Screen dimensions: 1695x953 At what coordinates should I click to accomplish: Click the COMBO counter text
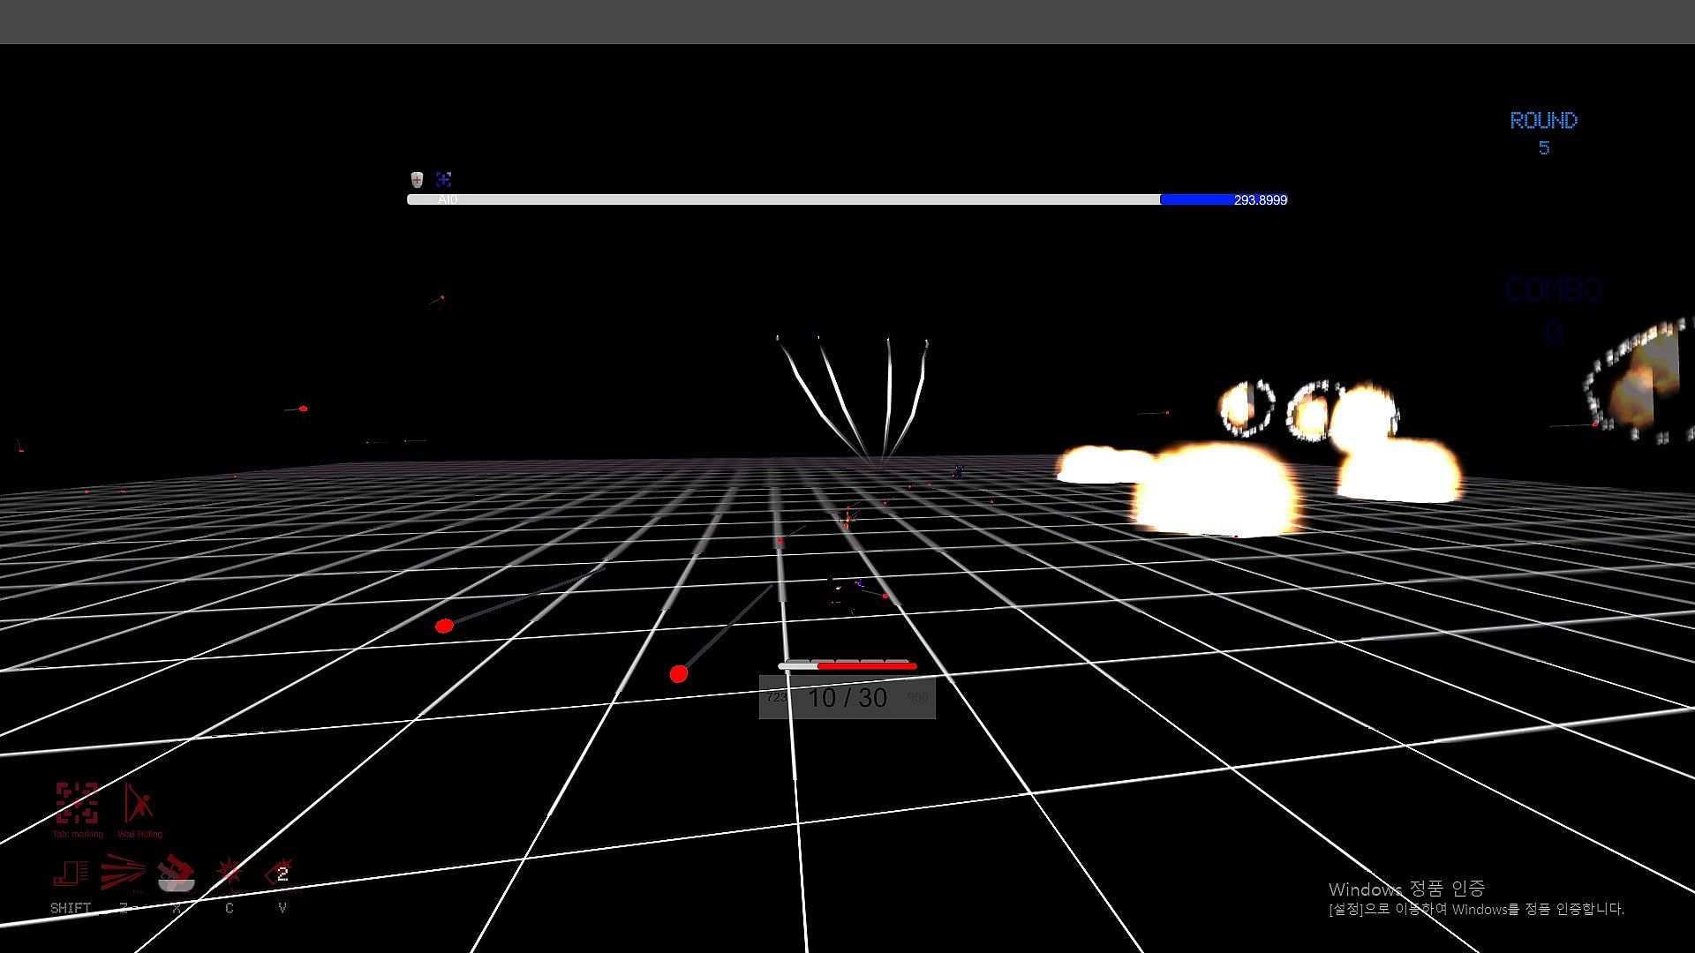pyautogui.click(x=1554, y=289)
